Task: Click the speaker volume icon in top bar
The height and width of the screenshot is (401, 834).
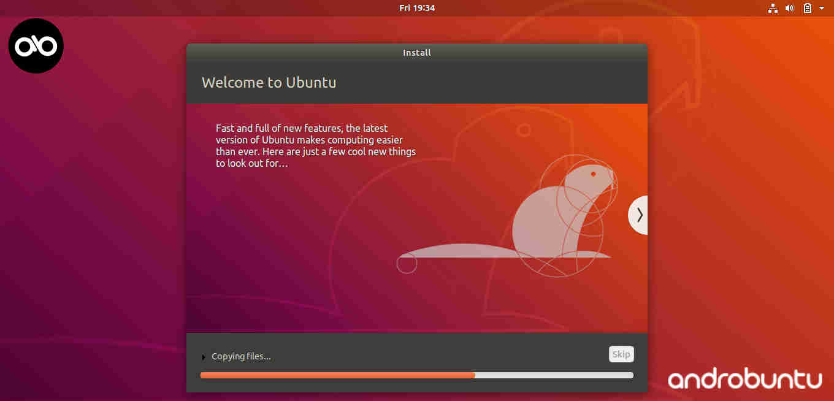Action: [790, 8]
